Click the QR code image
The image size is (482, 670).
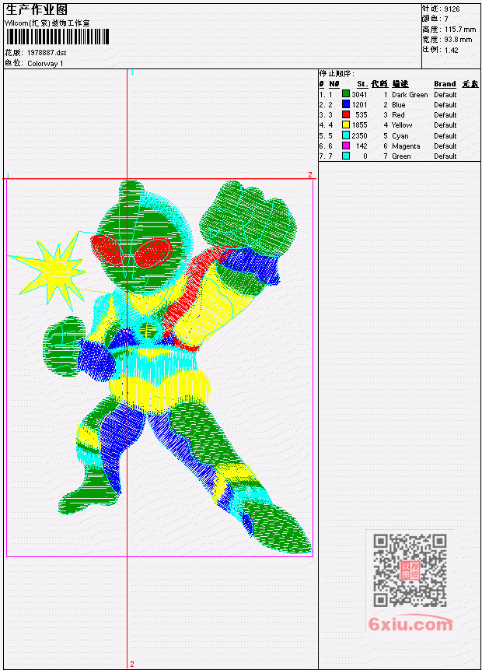[x=410, y=570]
